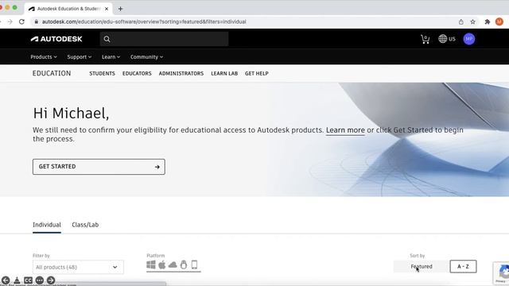Select the Individual tab

[47, 225]
